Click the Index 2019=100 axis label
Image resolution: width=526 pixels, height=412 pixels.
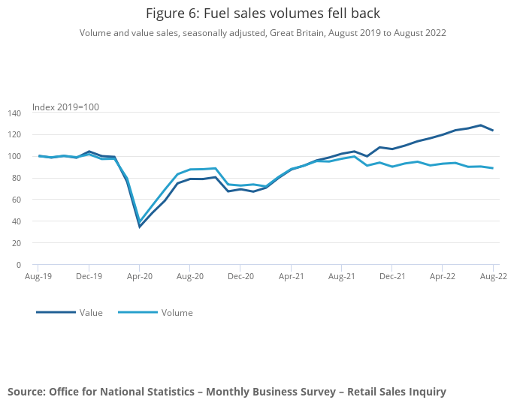click(x=65, y=107)
